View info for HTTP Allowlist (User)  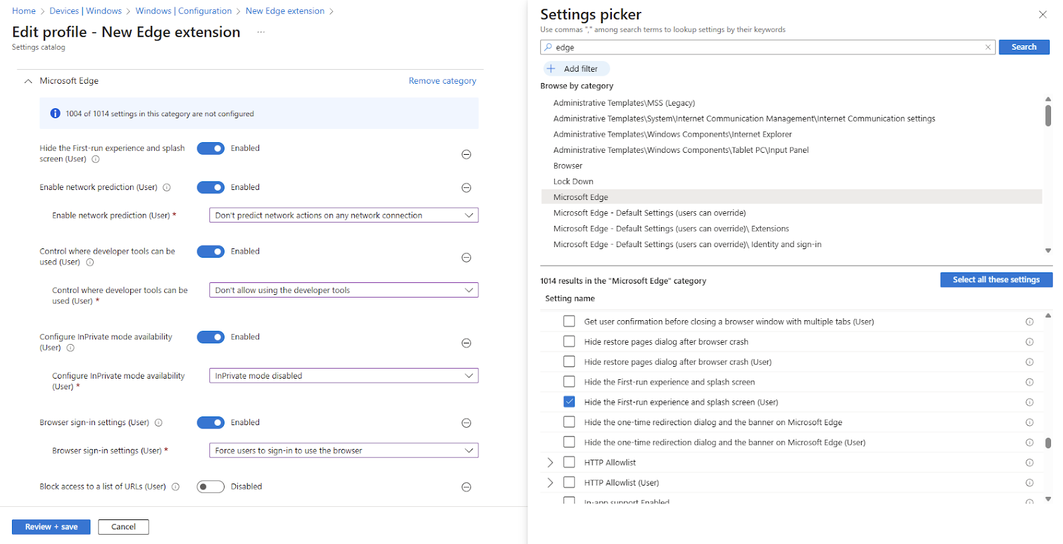click(1029, 483)
